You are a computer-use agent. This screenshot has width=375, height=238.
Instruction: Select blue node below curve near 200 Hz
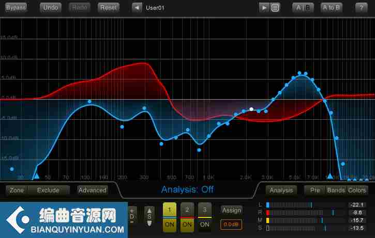pyautogui.click(x=122, y=127)
